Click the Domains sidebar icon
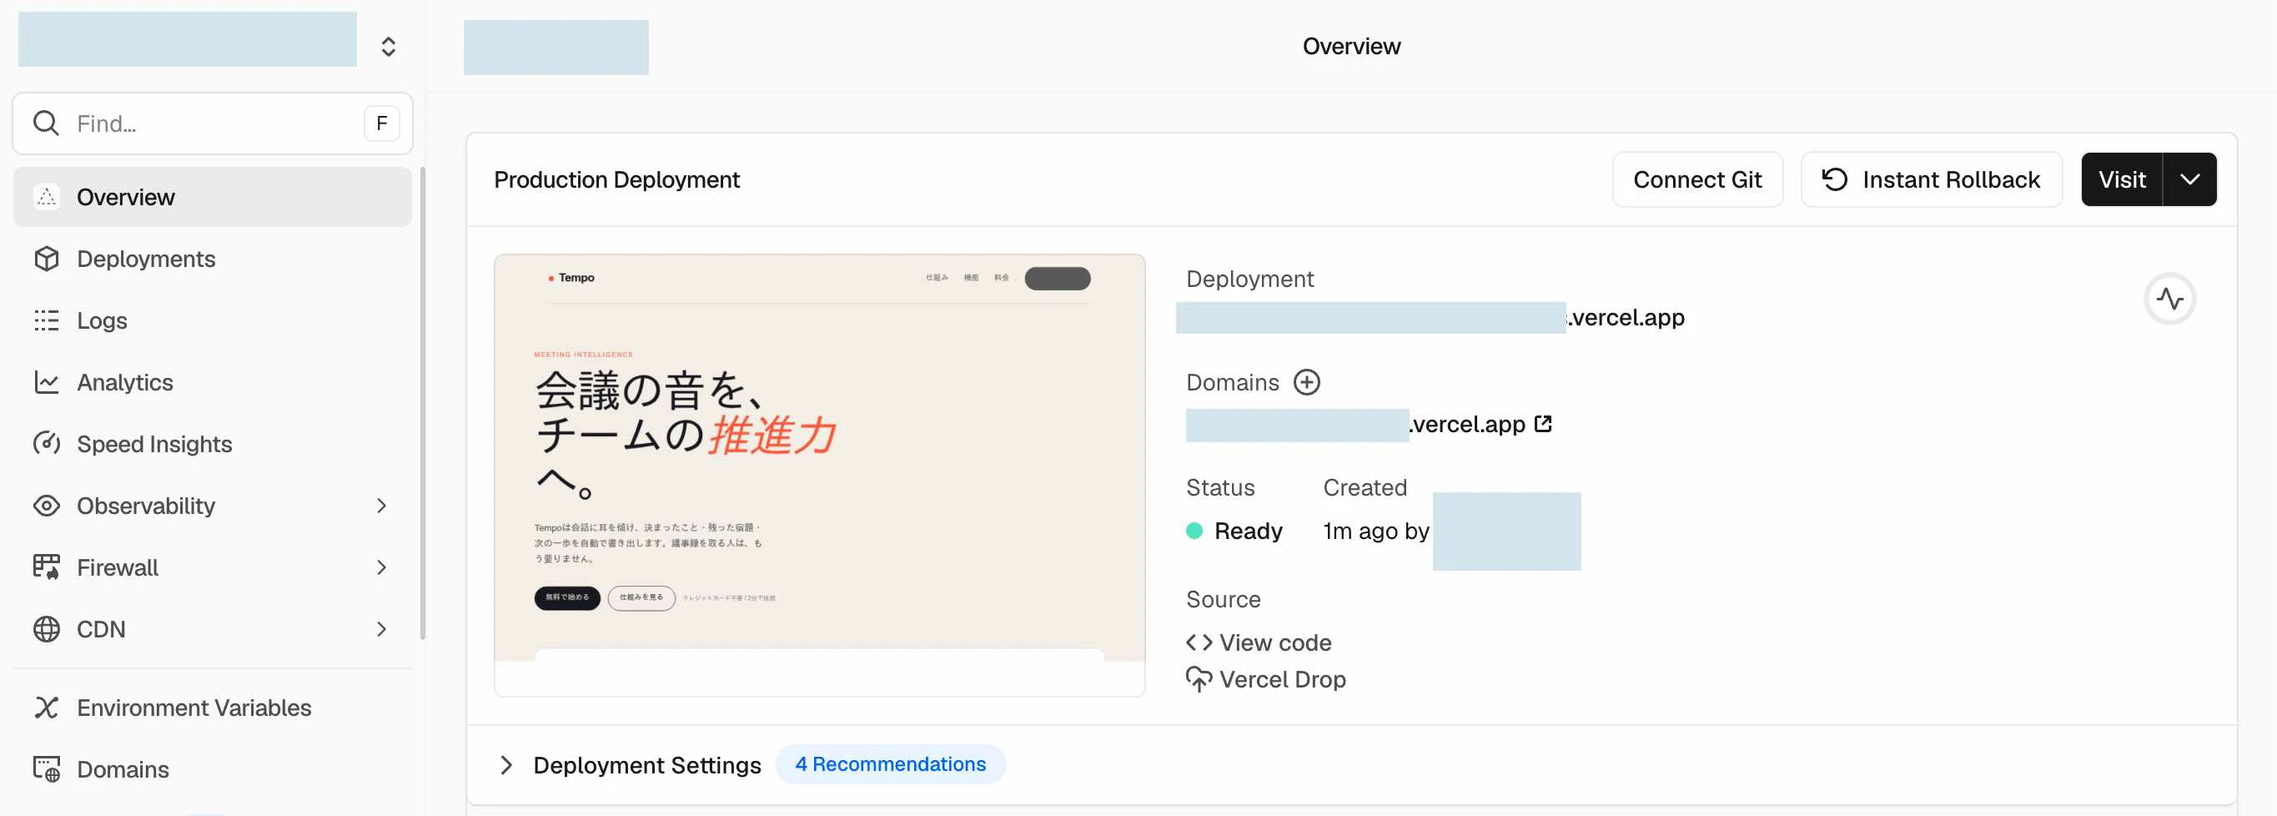 click(47, 769)
